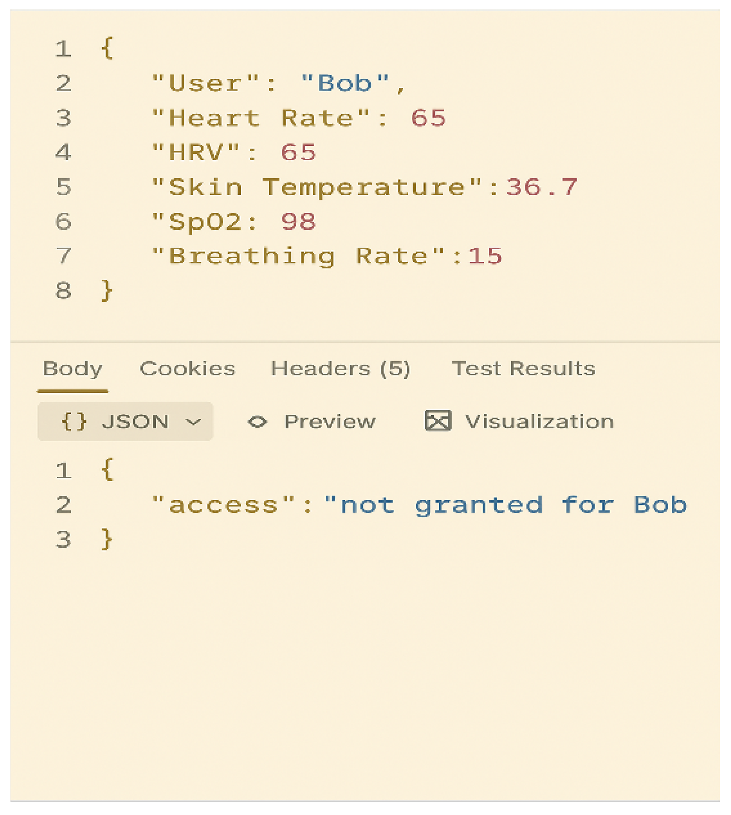Click the Breathing Rate value 15
731x815 pixels.
[485, 256]
